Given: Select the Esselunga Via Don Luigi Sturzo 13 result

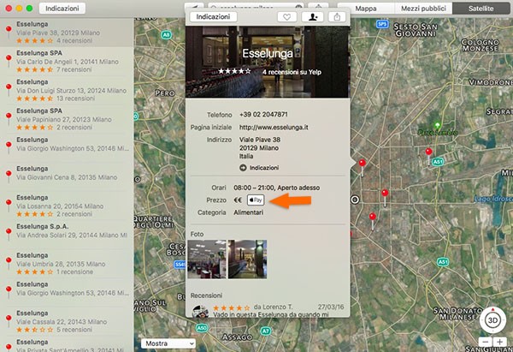Looking at the screenshot, I should (67, 90).
